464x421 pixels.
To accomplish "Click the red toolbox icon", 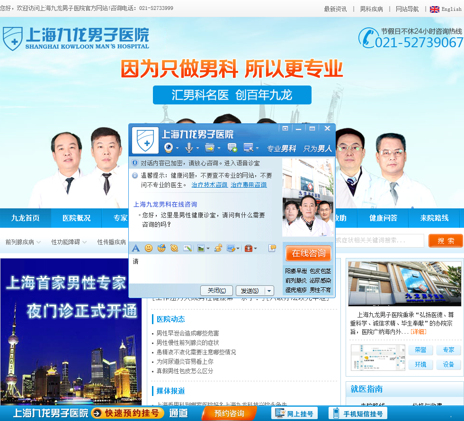I will point(248,248).
